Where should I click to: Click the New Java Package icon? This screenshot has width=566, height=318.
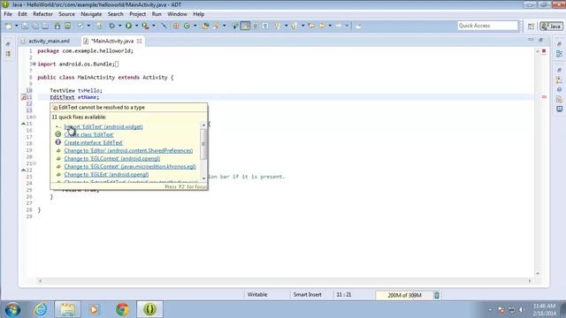tap(176, 26)
